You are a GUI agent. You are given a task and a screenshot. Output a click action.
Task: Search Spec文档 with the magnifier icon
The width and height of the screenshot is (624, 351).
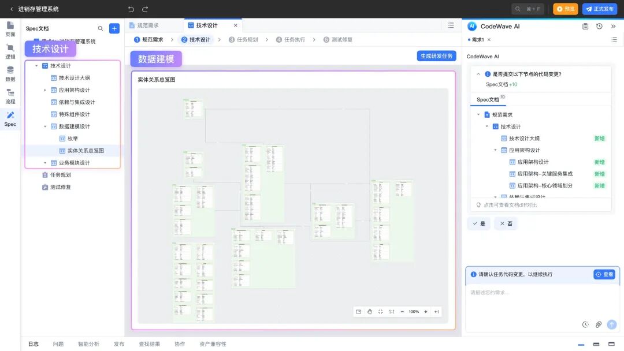pyautogui.click(x=101, y=28)
